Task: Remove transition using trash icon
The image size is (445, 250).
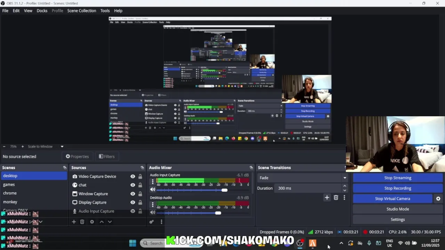Action: point(336,198)
